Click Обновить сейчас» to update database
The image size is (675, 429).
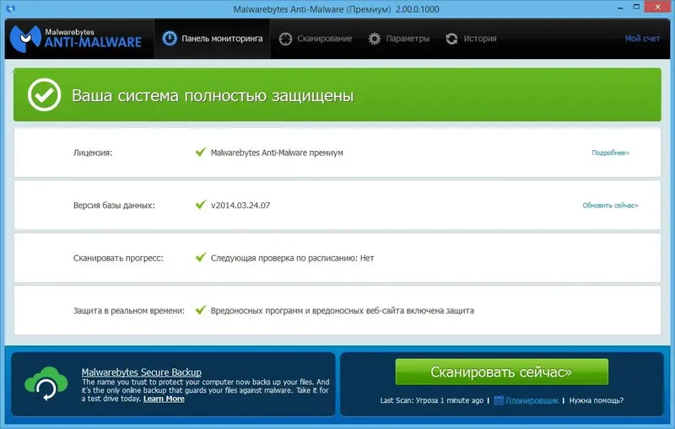point(610,206)
